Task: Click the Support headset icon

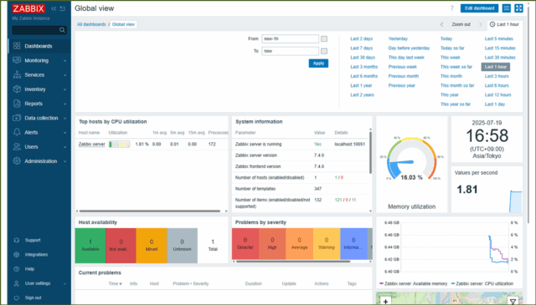Action: (17, 240)
